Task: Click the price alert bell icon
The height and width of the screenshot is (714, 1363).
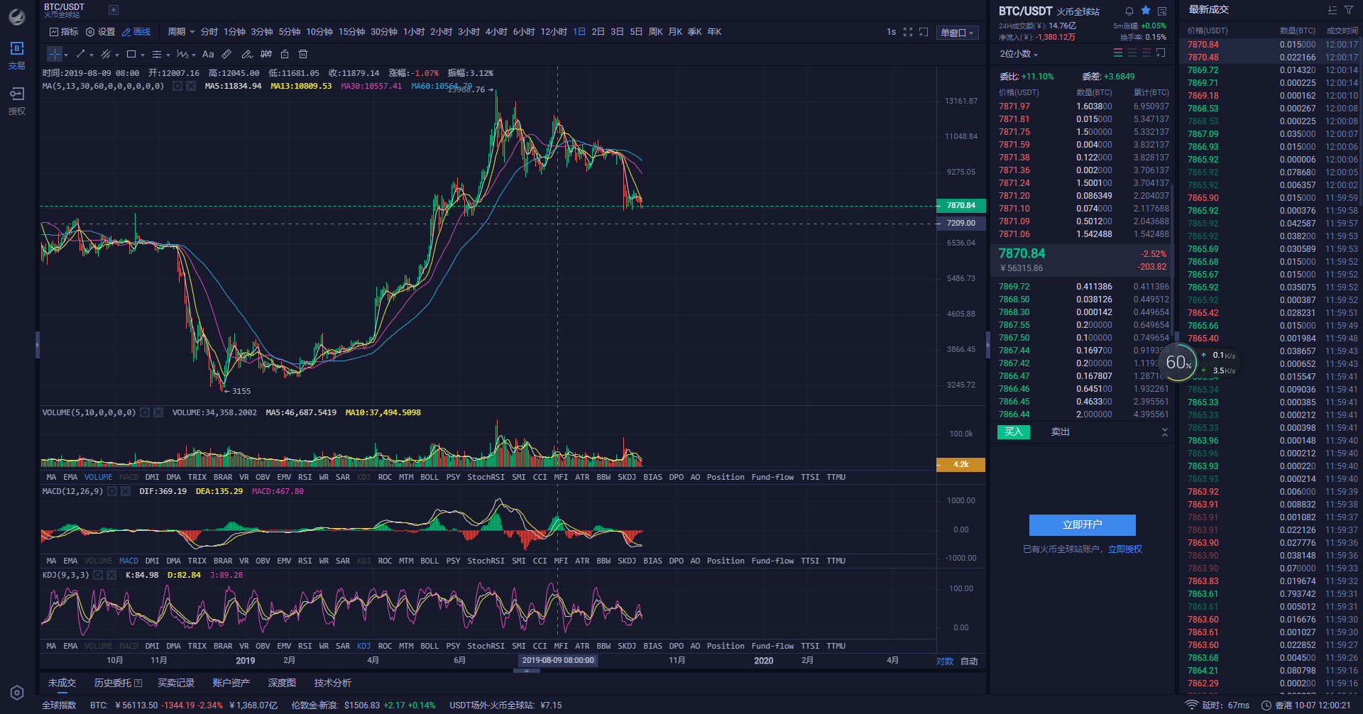Action: (1129, 11)
